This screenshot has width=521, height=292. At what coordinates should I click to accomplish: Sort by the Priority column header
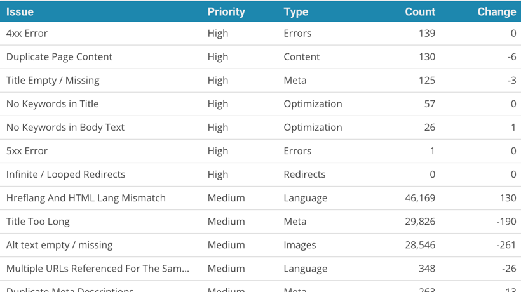[x=226, y=11]
